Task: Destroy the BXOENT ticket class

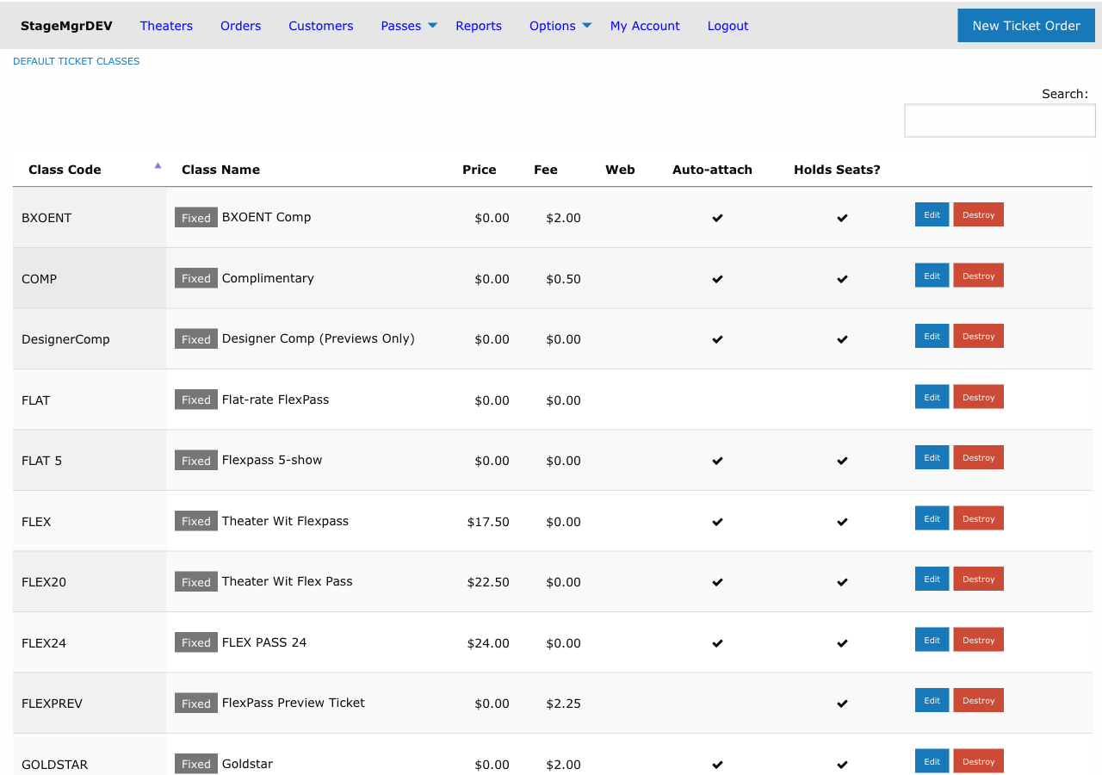Action: point(978,214)
